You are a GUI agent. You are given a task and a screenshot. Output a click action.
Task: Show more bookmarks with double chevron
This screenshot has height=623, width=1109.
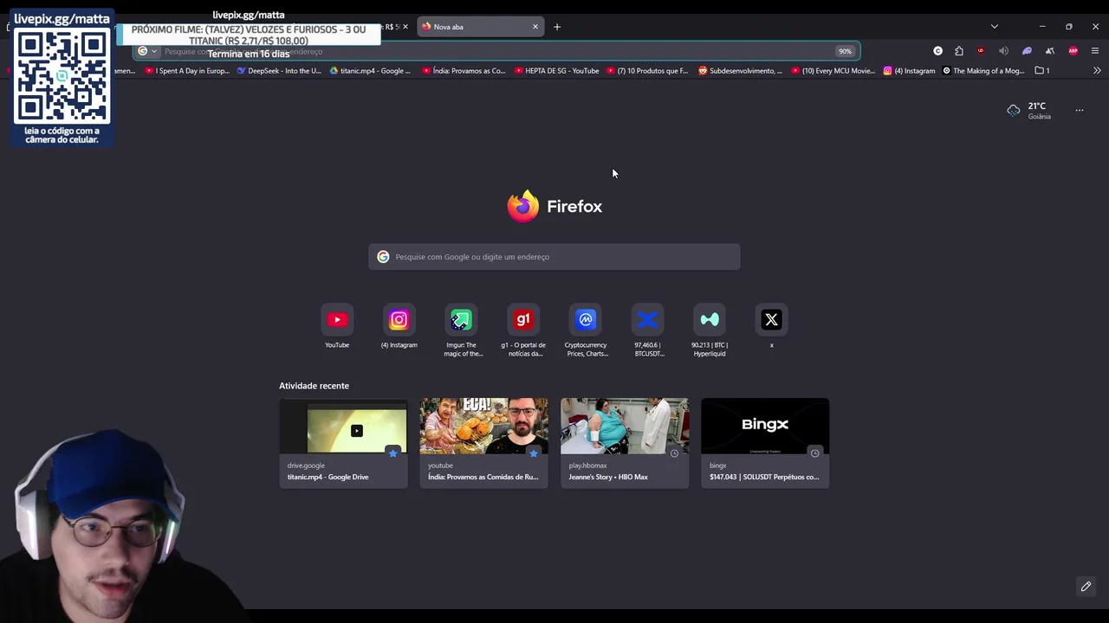coord(1097,71)
